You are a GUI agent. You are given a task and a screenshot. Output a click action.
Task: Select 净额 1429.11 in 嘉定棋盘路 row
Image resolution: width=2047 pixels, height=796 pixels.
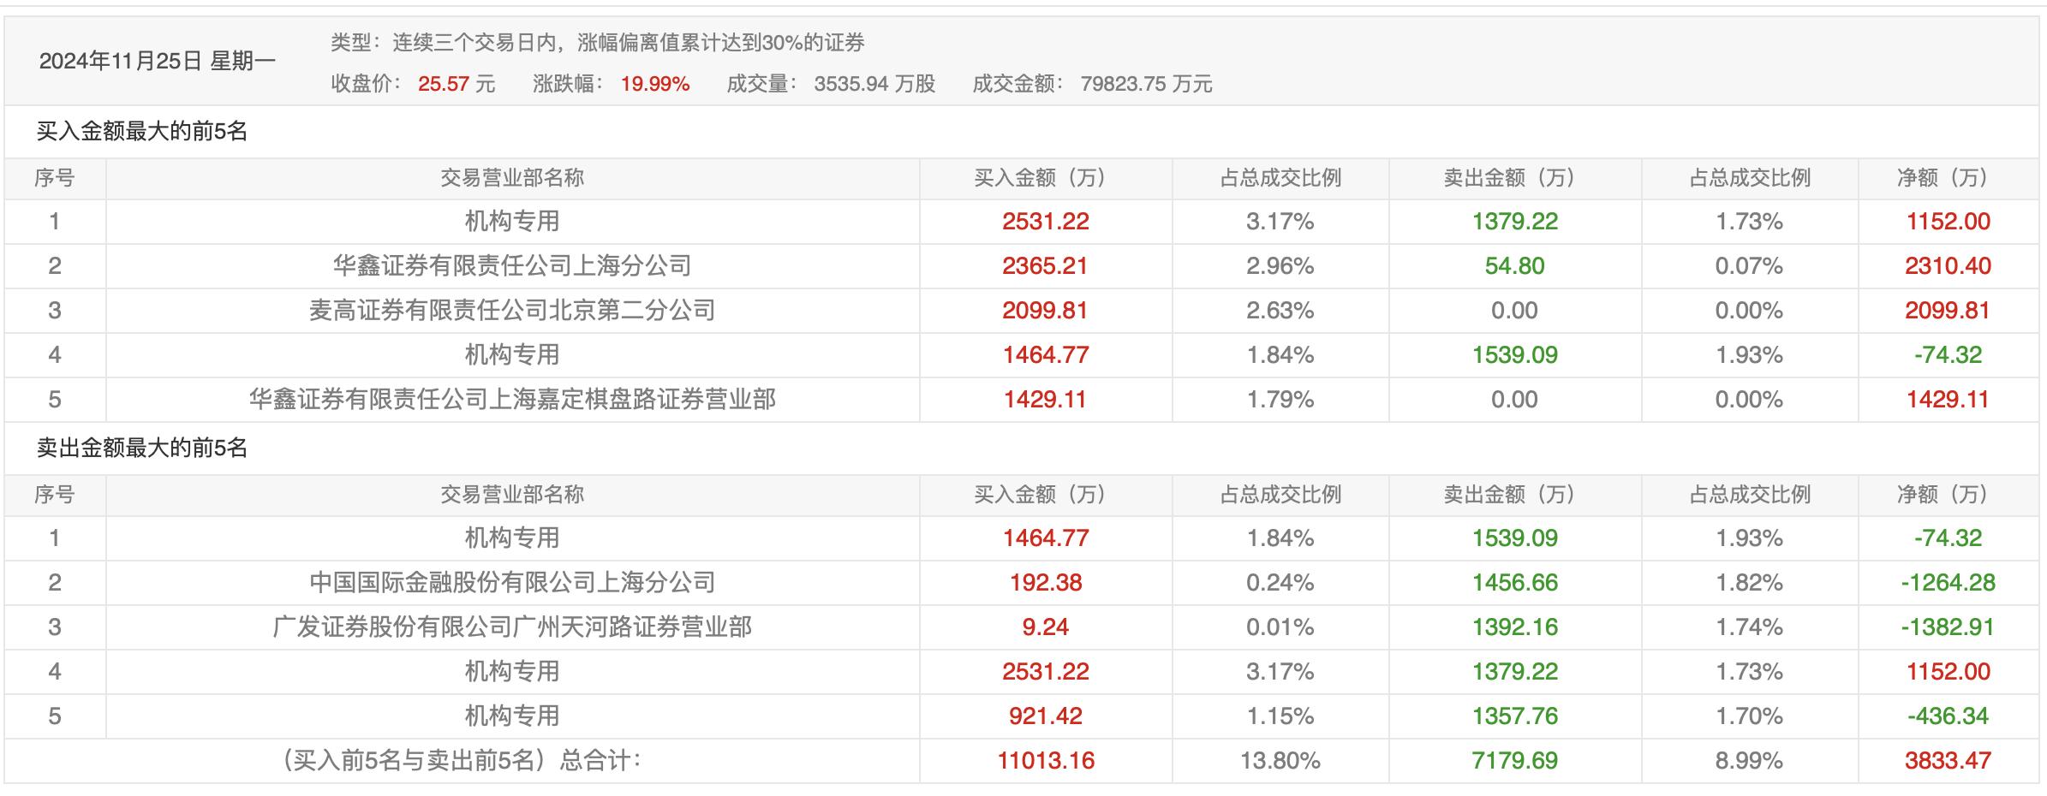point(1948,400)
